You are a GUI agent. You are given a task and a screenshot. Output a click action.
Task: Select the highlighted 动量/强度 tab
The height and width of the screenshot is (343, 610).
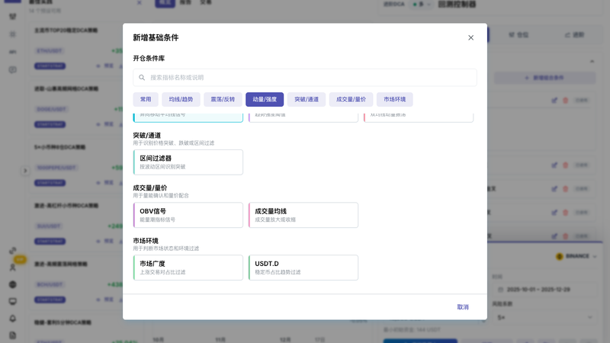[x=265, y=100]
